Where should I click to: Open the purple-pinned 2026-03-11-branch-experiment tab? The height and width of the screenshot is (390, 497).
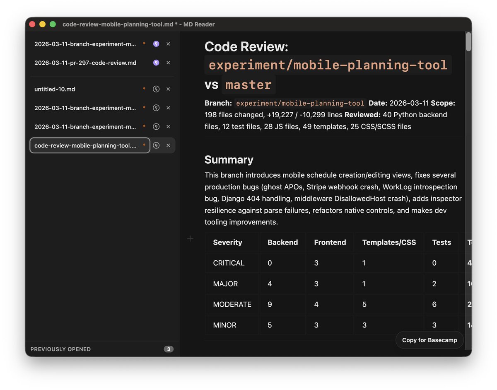pyautogui.click(x=85, y=44)
